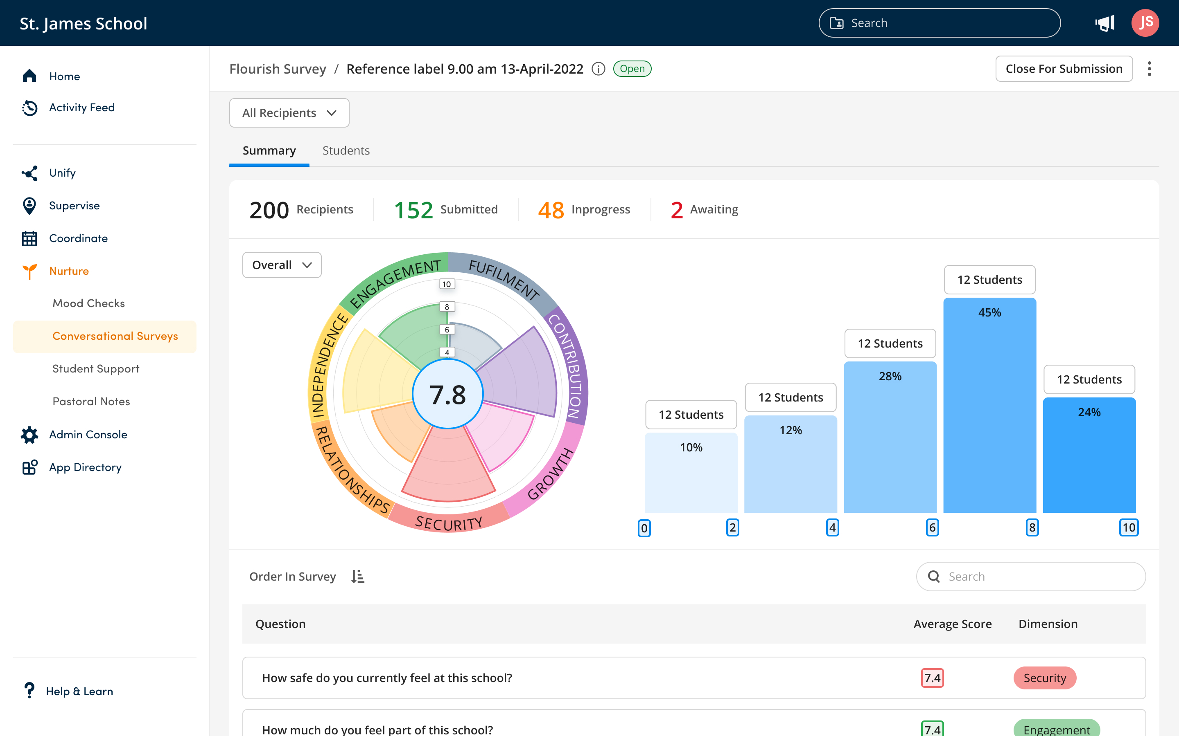
Task: Click the Supervise location pin icon
Action: click(29, 205)
